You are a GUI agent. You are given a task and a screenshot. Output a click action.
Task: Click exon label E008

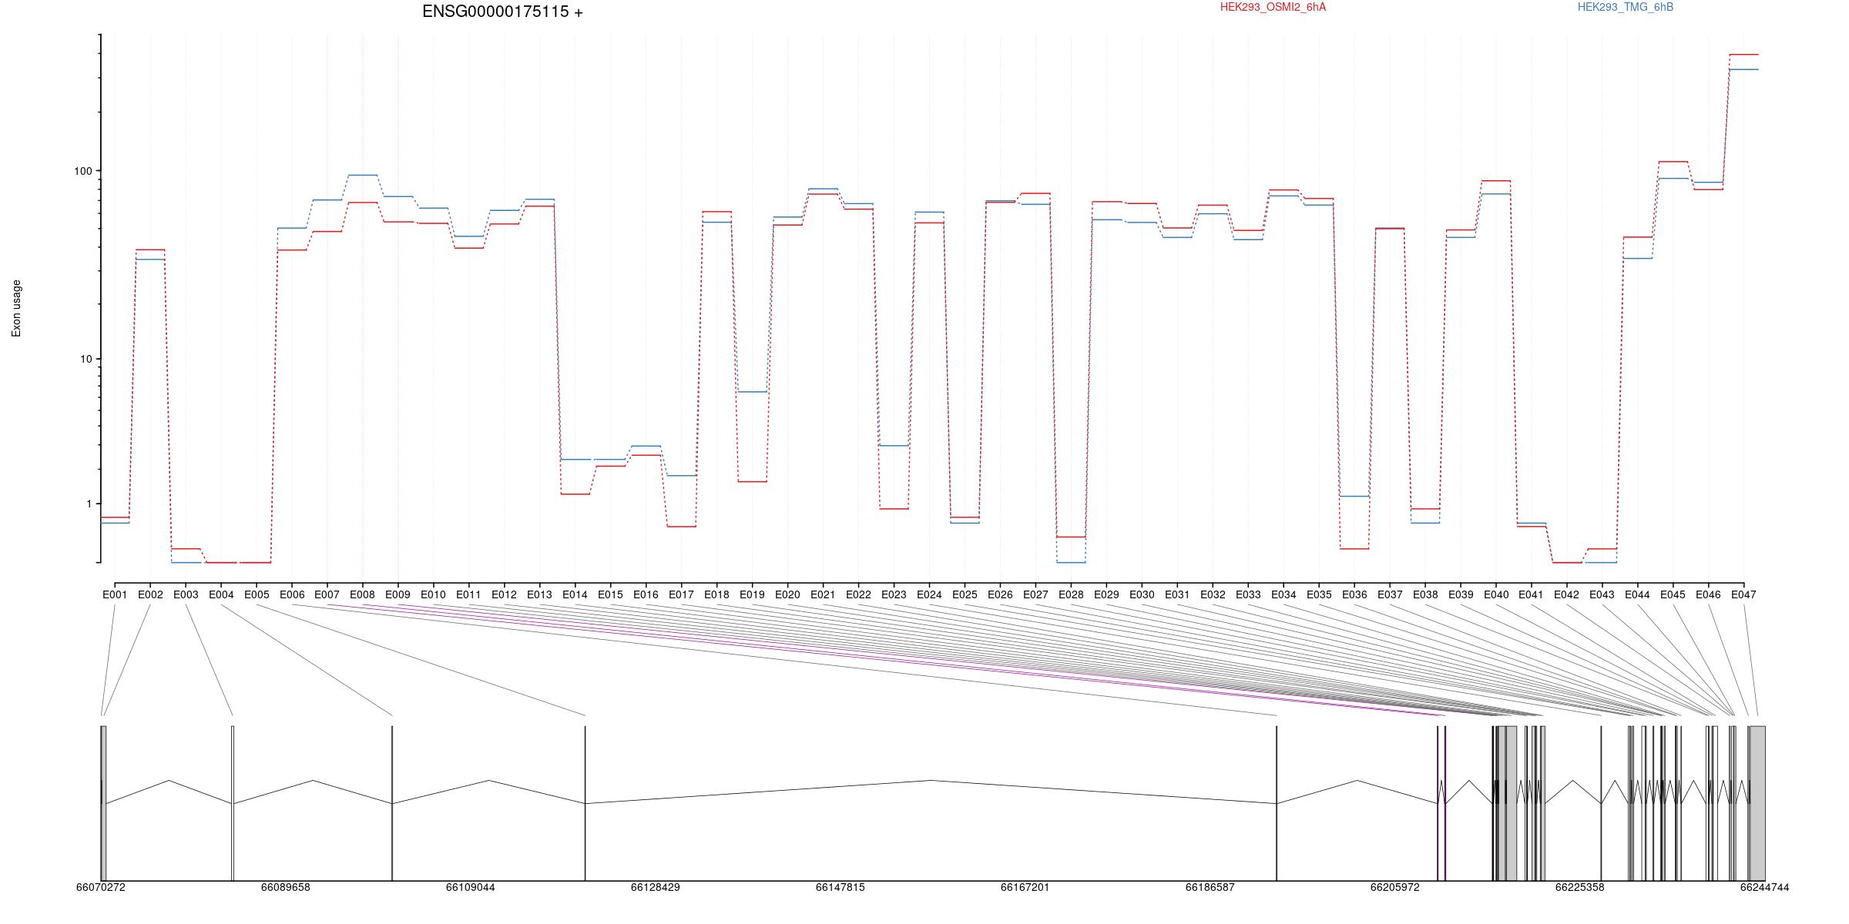pos(363,594)
